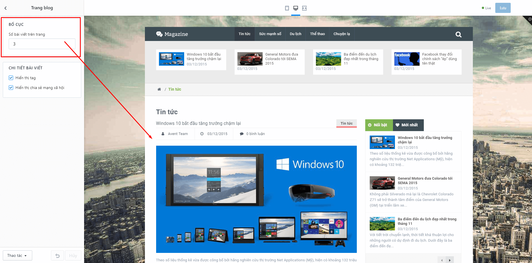Go back from Trang blog panel
The height and width of the screenshot is (263, 532).
(6, 8)
